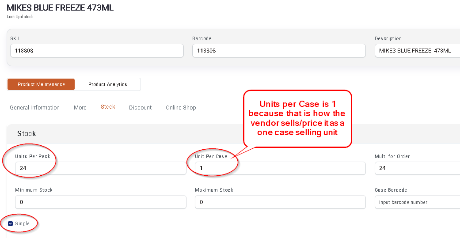
Task: Toggle the Single checkbox
Action: point(11,223)
